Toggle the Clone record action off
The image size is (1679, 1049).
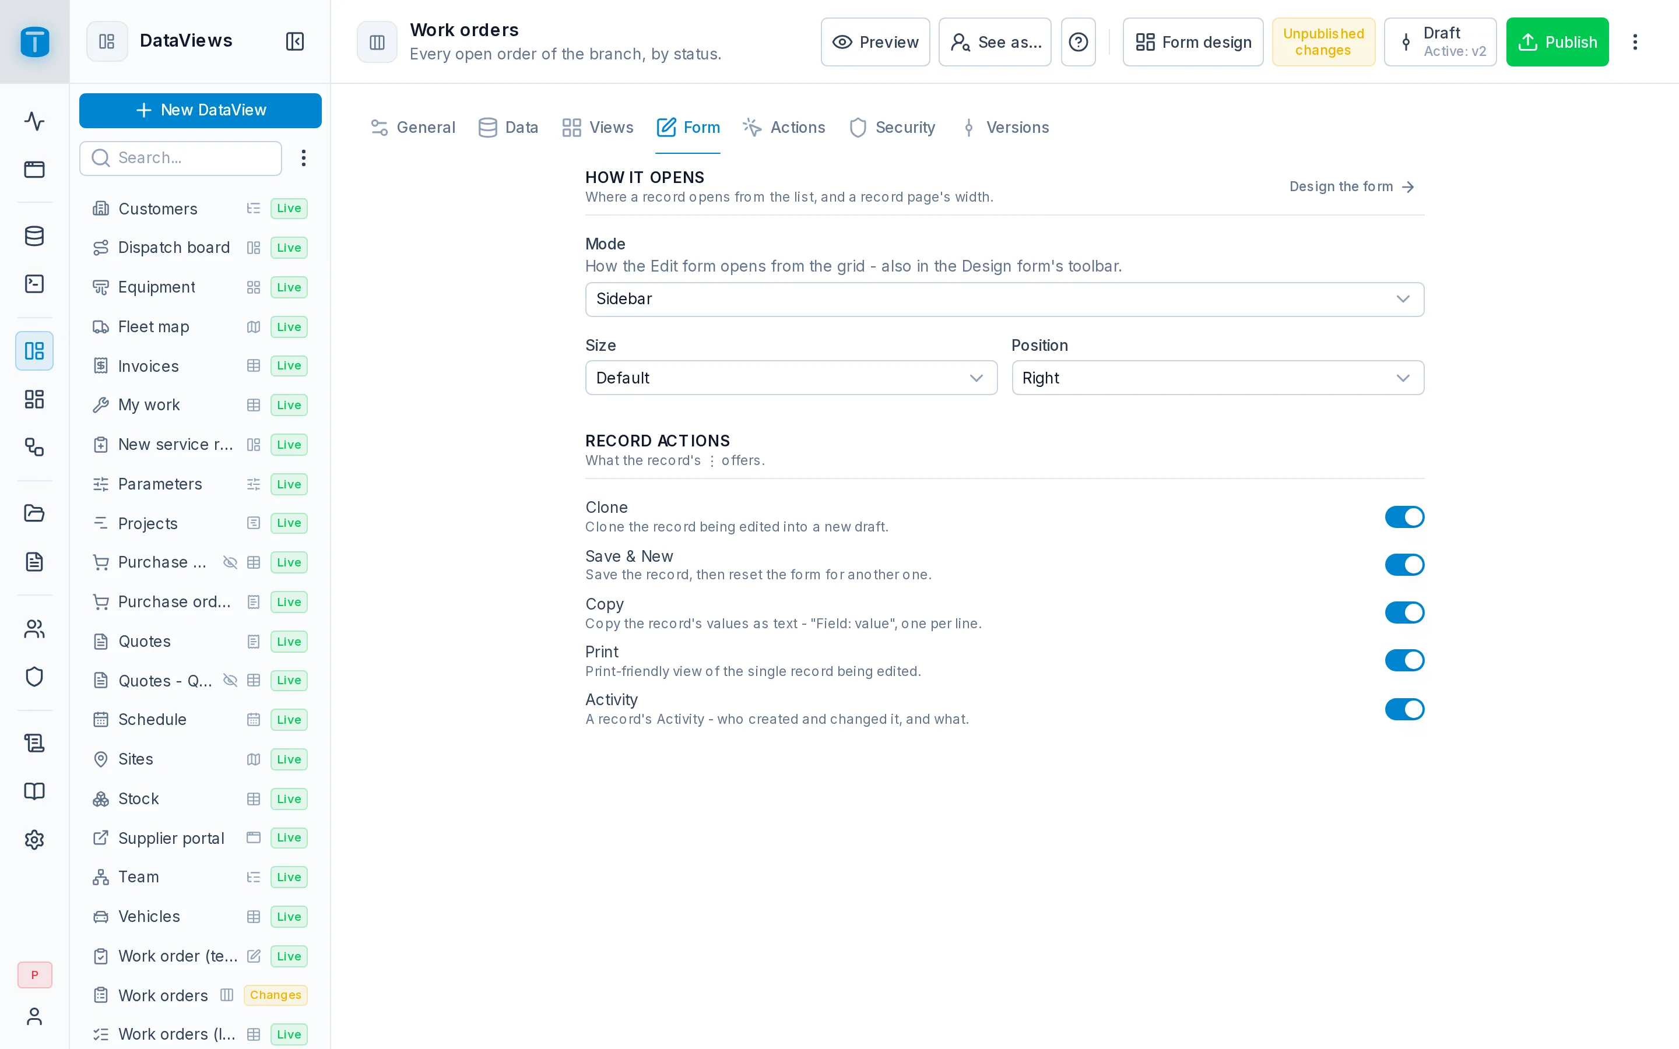click(x=1404, y=517)
